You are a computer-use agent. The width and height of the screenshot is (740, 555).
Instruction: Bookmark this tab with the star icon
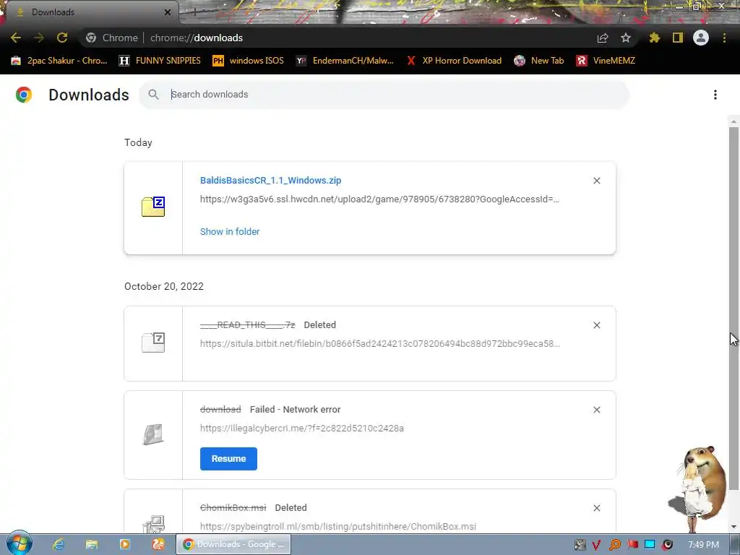tap(626, 38)
